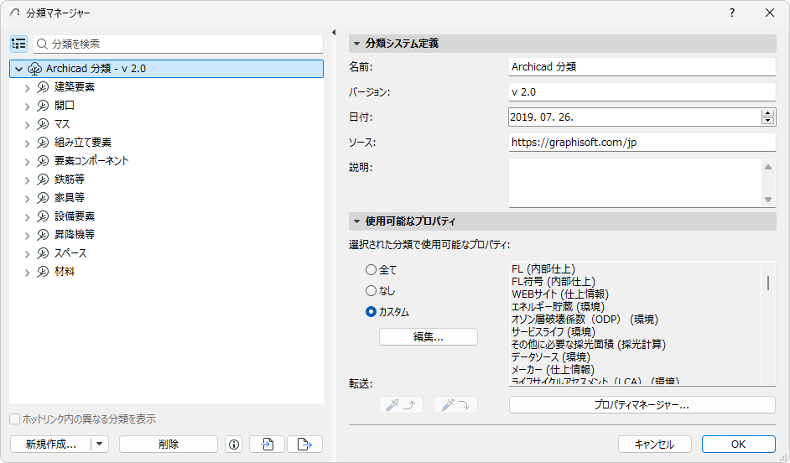Expand the スペース tree node
Viewport: 790px width, 463px height.
(x=27, y=254)
